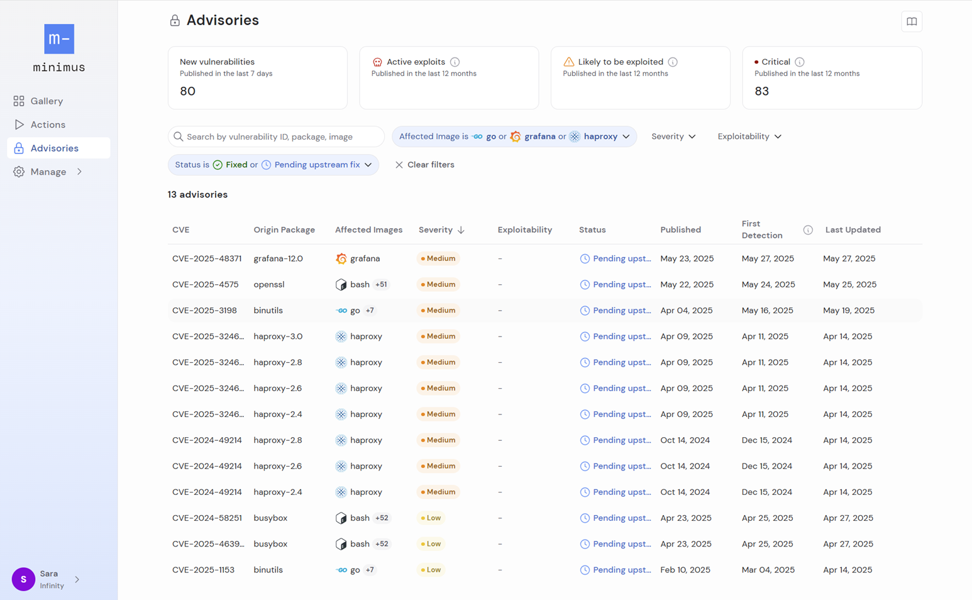The height and width of the screenshot is (600, 972).
Task: Click the Active exploits info icon
Action: point(455,62)
